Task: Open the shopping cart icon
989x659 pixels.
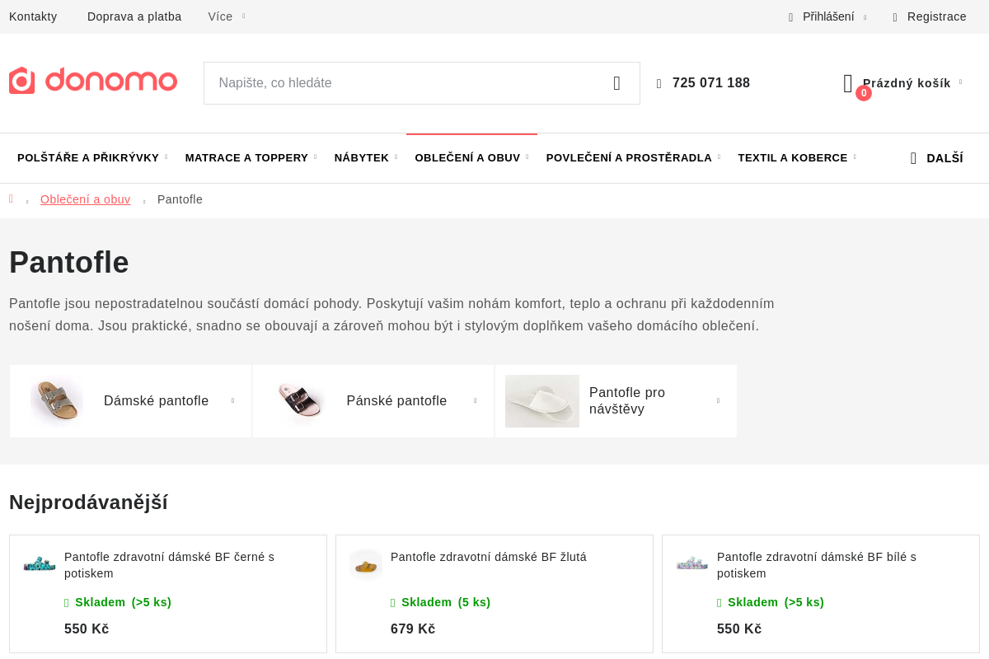Action: point(848,83)
